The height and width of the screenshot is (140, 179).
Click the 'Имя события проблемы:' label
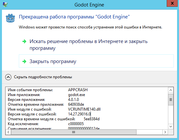click(x=30, y=90)
